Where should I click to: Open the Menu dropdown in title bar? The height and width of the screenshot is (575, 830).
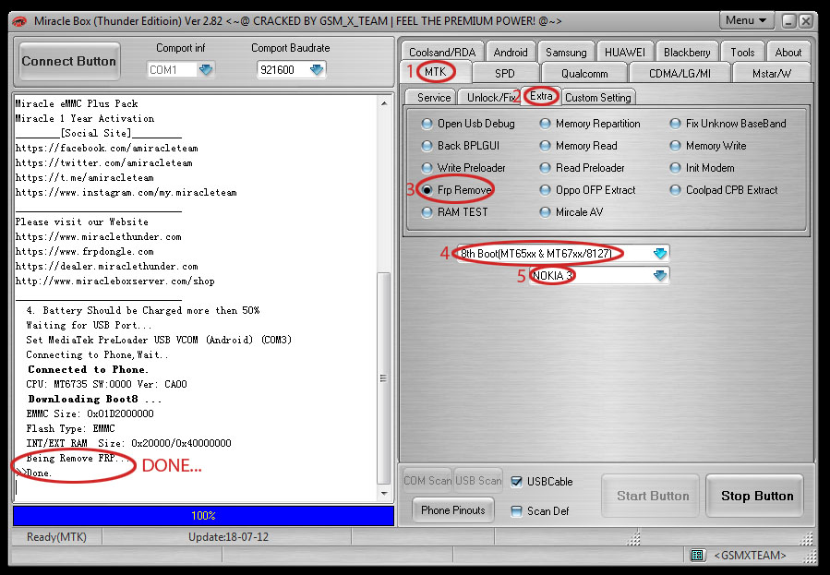(x=746, y=20)
